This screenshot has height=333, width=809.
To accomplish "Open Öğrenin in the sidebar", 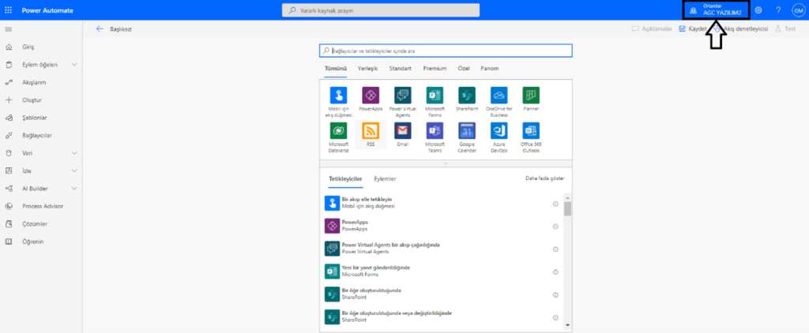I will point(33,241).
